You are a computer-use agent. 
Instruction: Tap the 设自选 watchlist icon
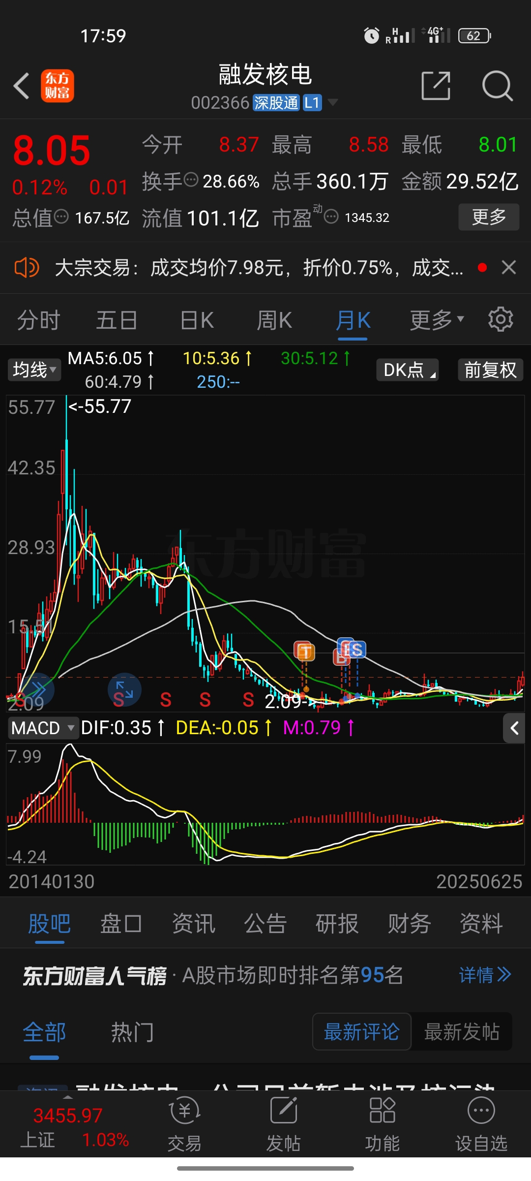(481, 1125)
